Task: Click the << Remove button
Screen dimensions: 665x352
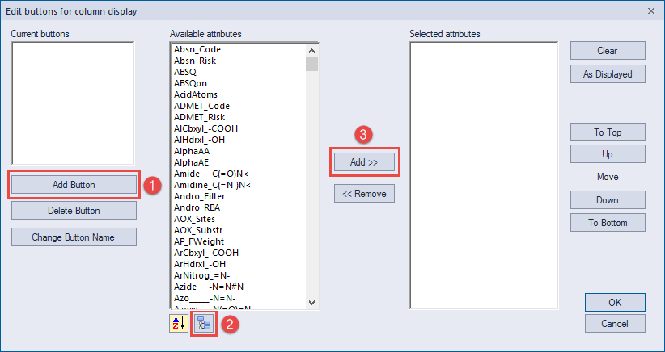Action: 364,194
